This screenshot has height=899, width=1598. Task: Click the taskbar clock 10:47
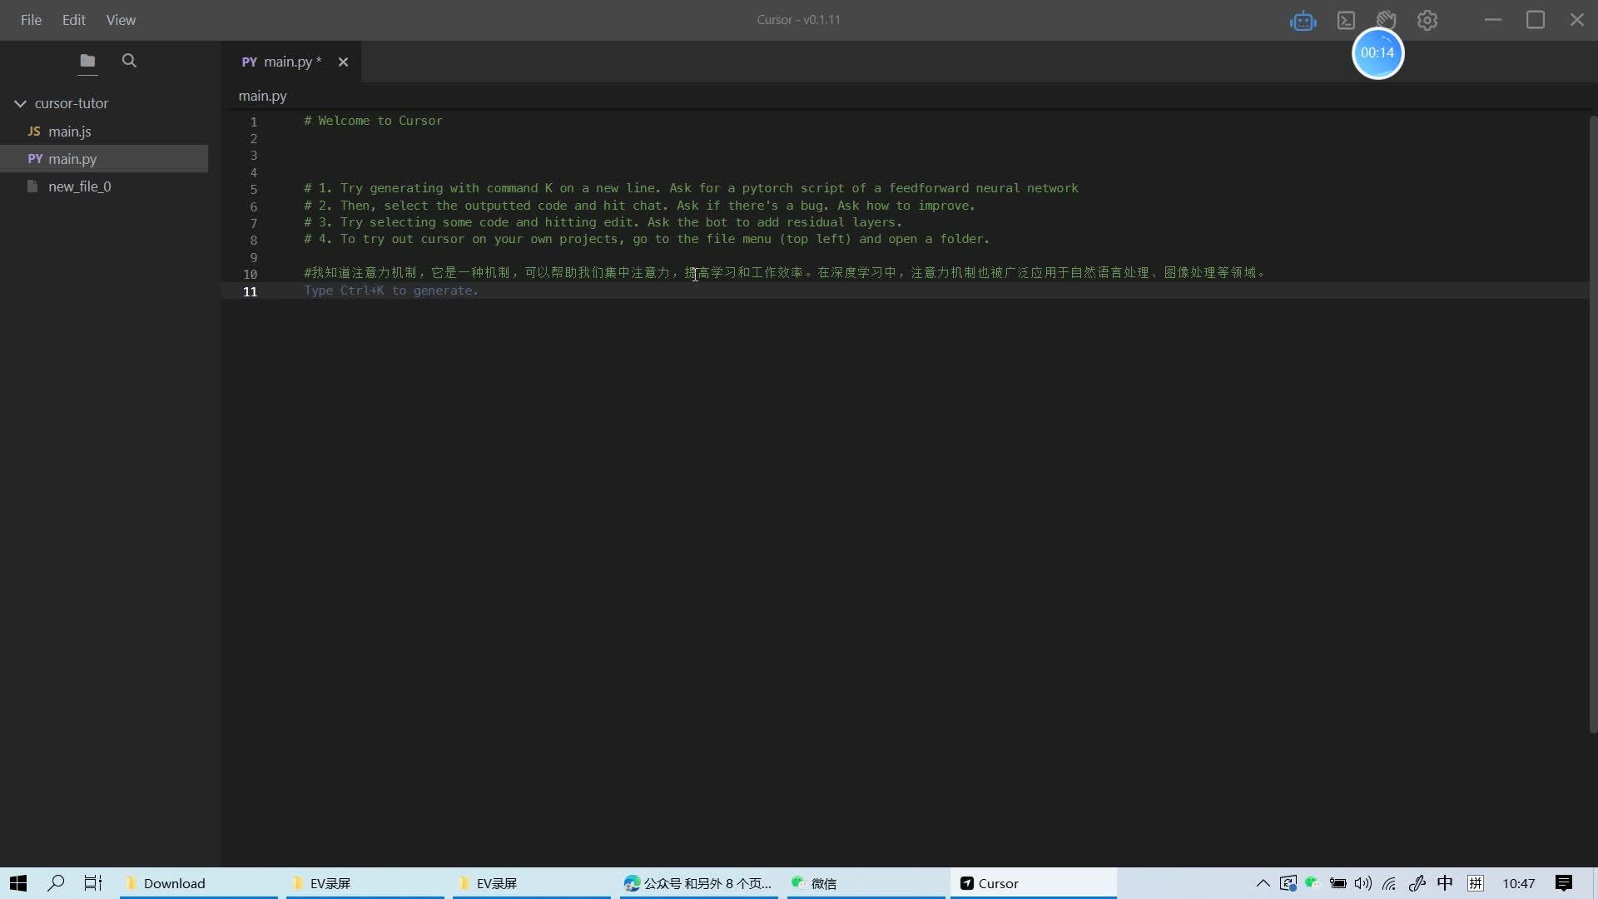pos(1519,883)
